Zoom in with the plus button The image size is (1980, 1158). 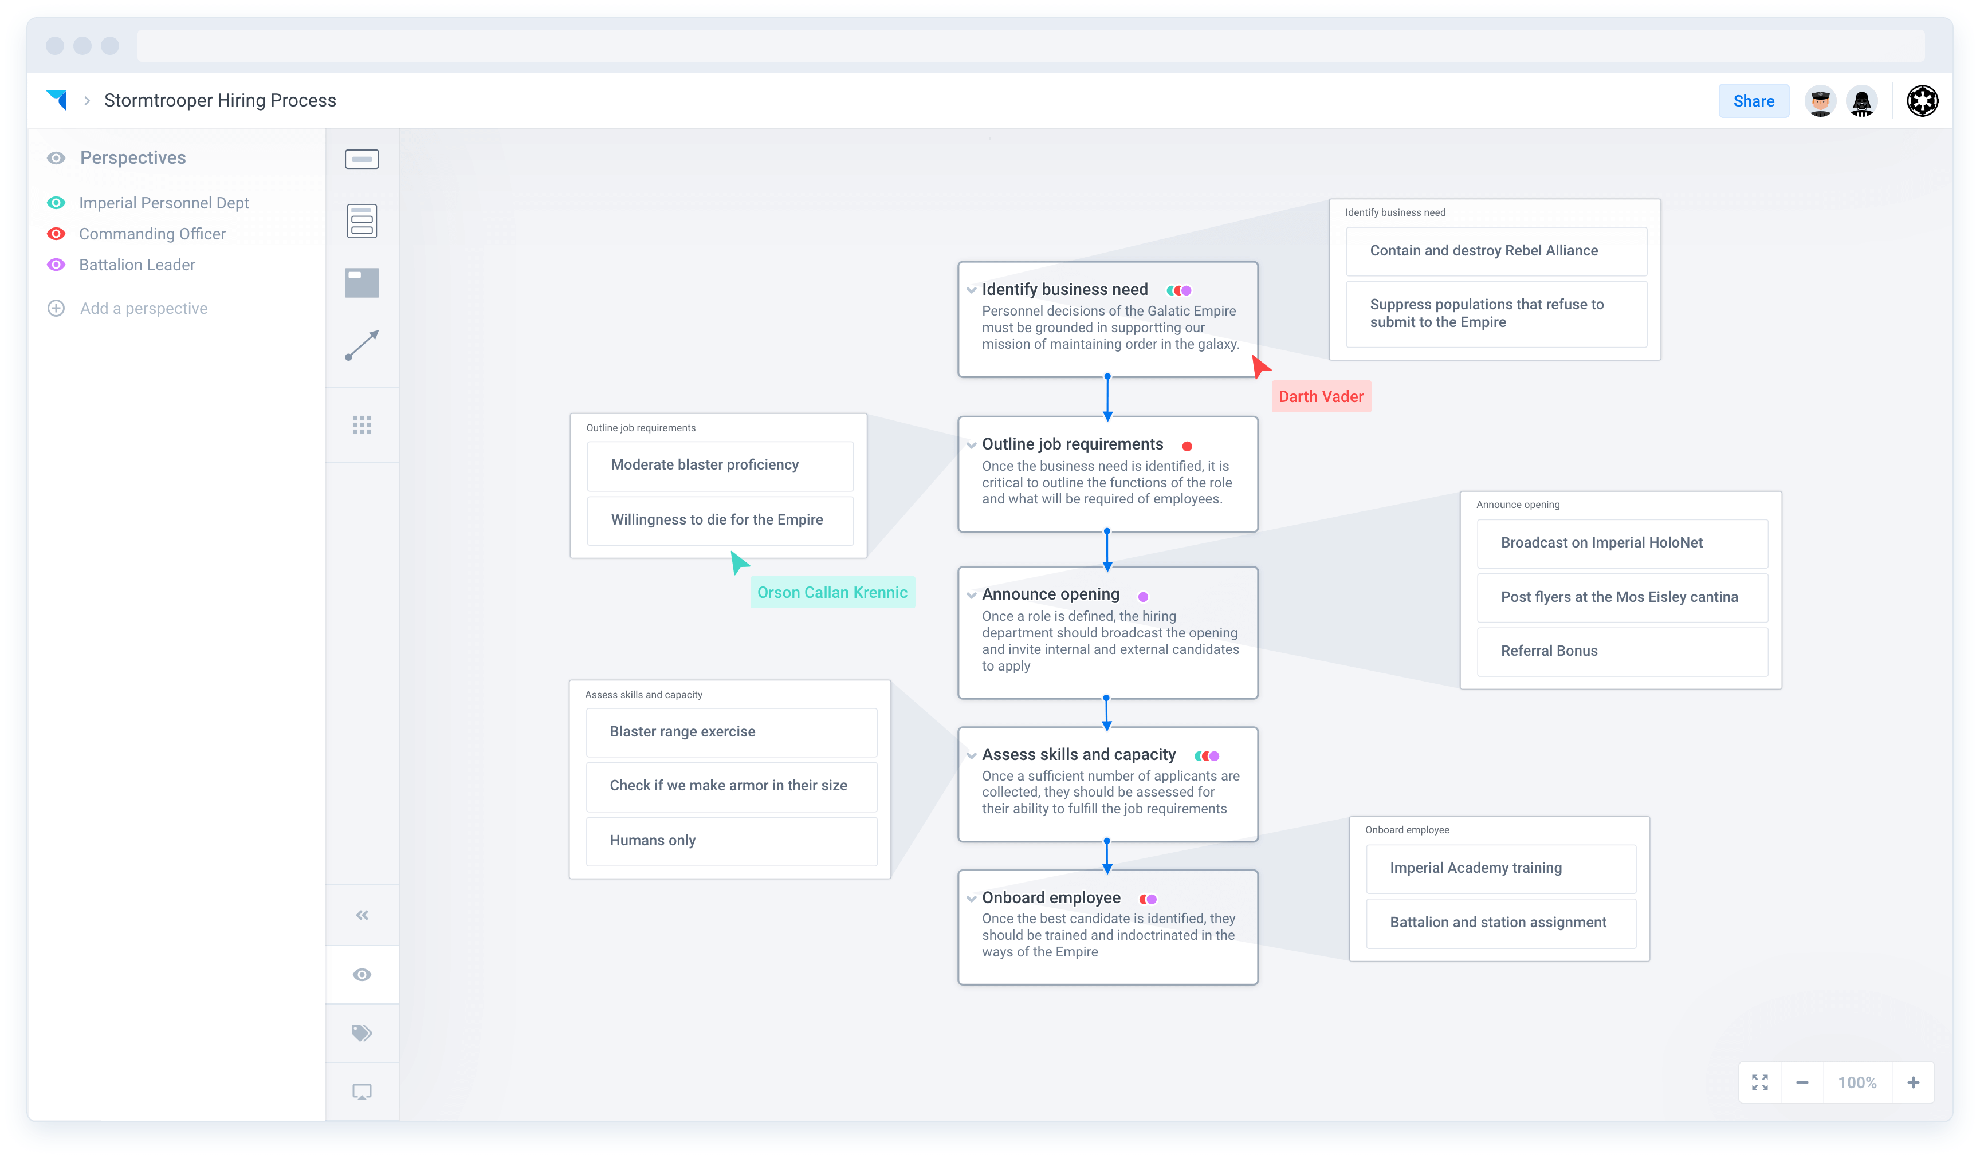(x=1913, y=1082)
